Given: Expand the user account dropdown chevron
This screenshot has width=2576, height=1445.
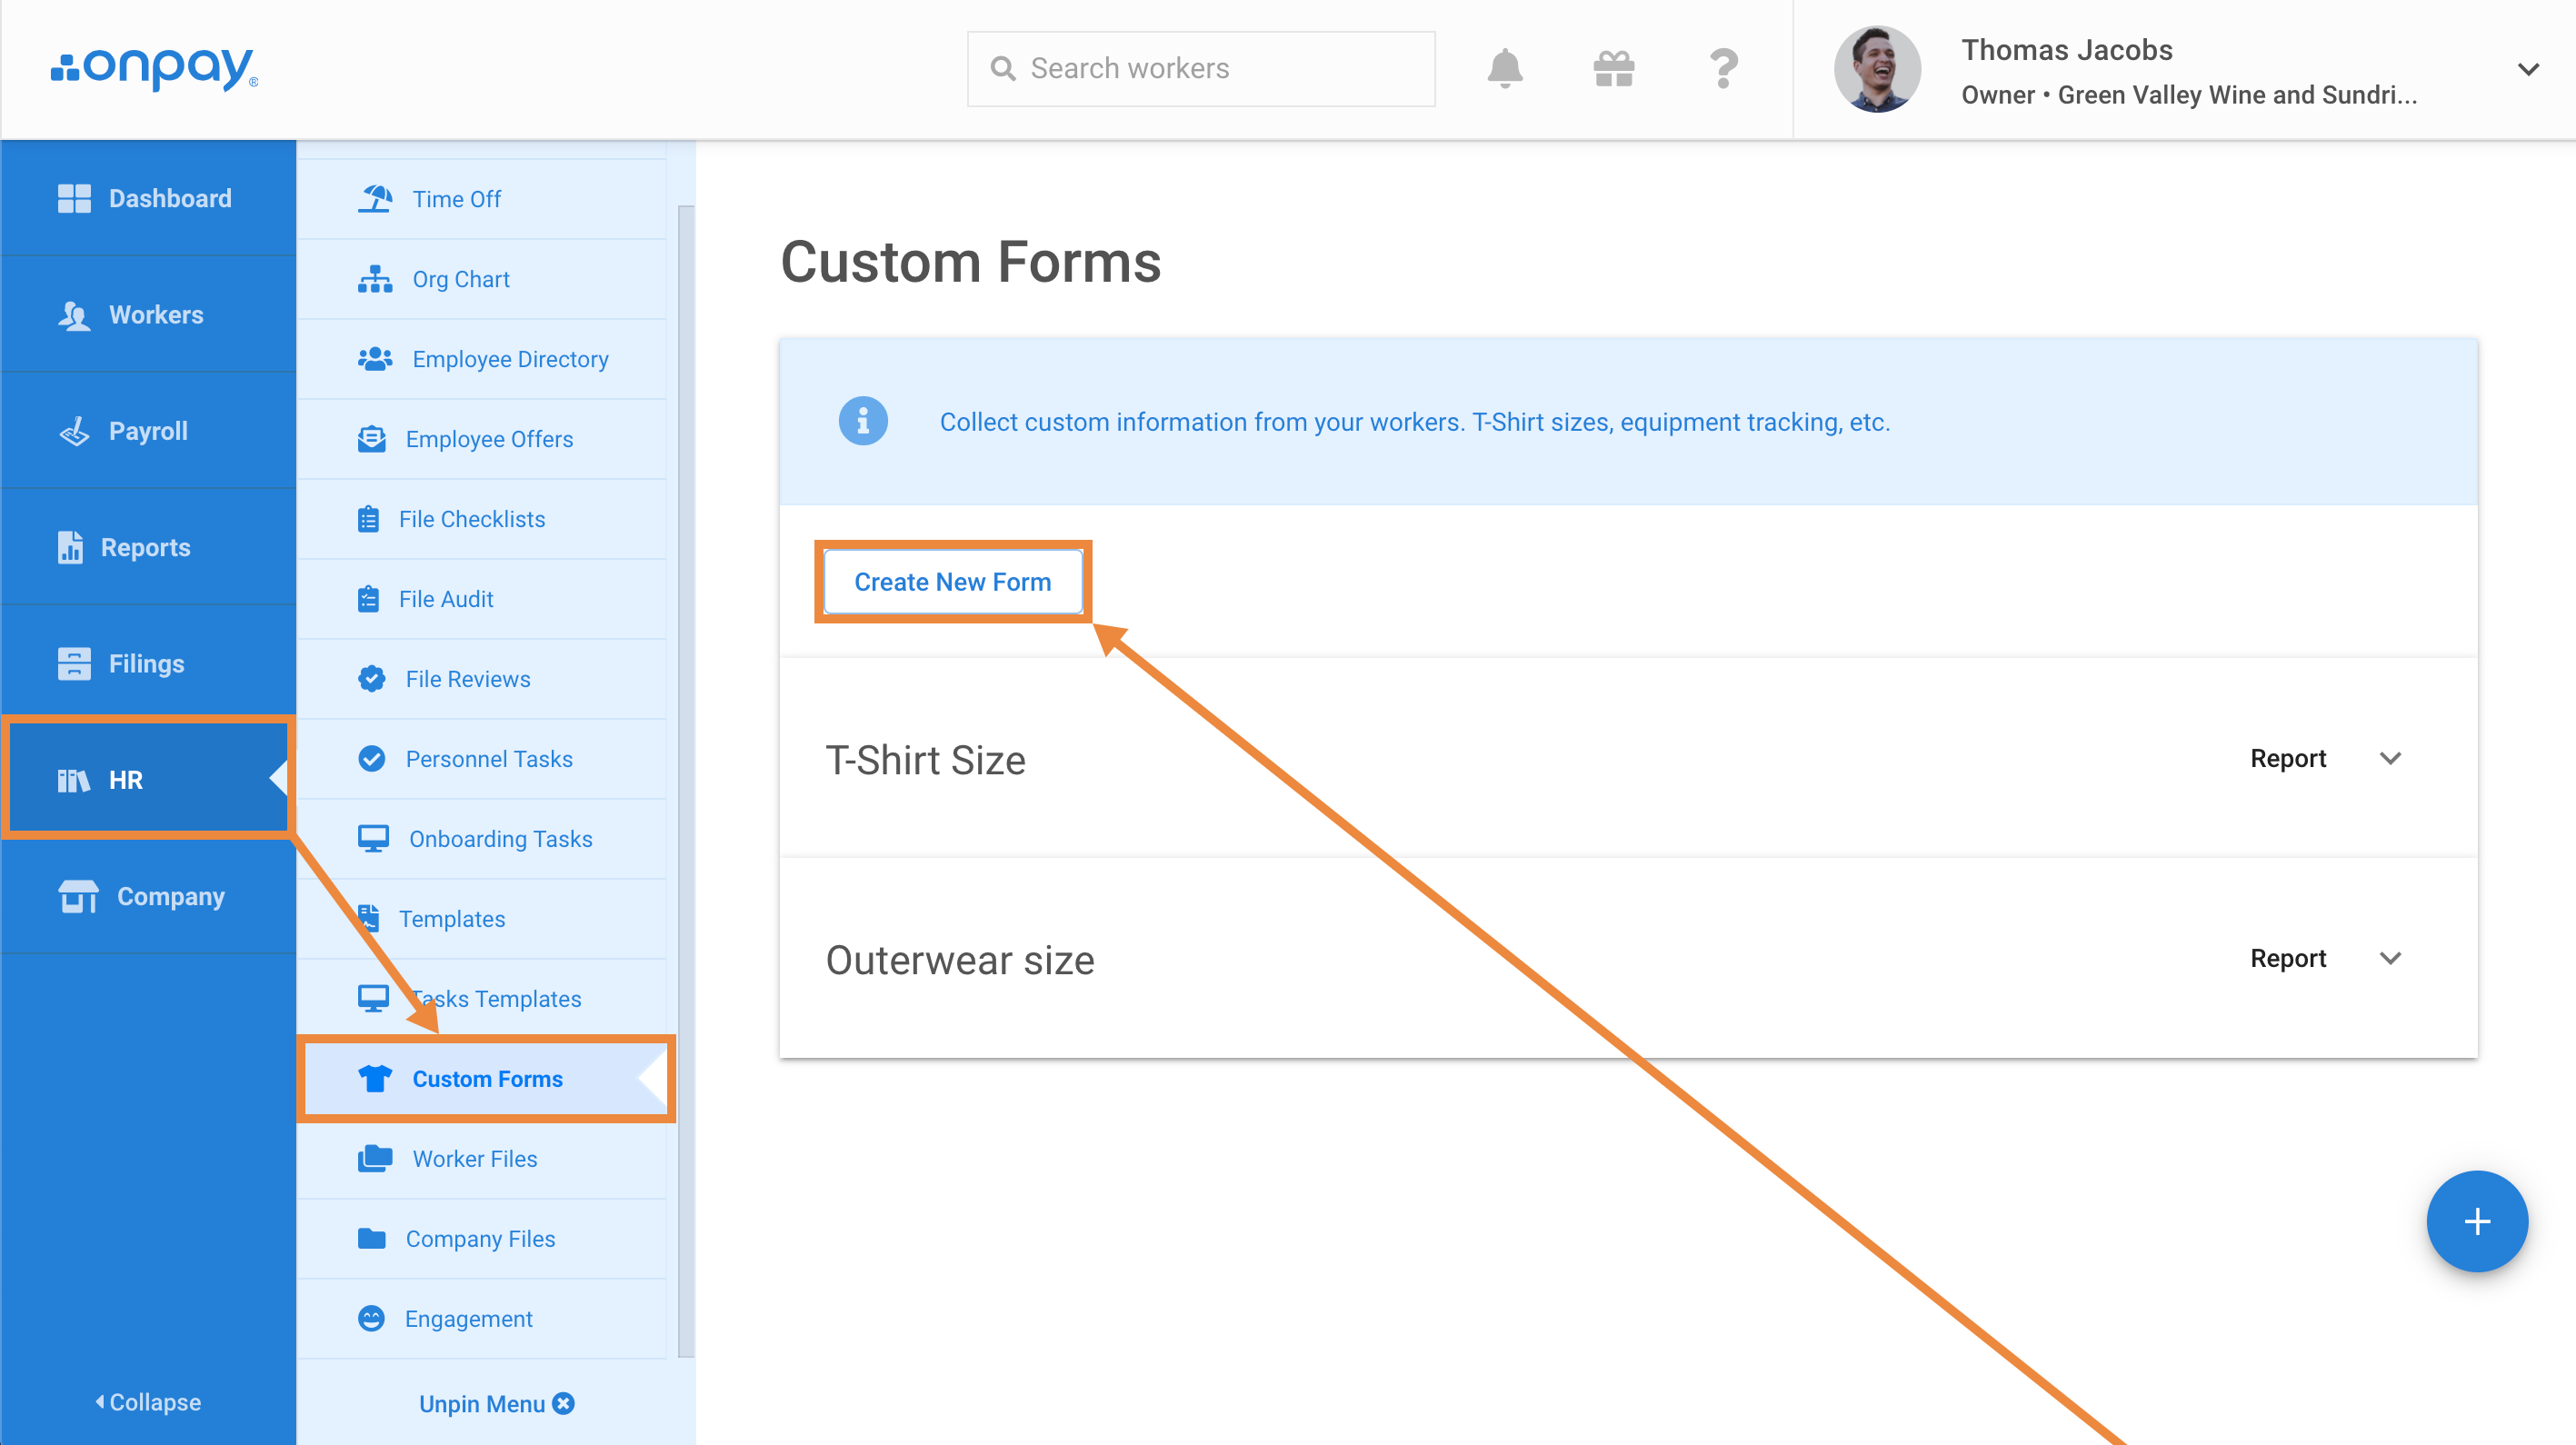Looking at the screenshot, I should [x=2528, y=69].
